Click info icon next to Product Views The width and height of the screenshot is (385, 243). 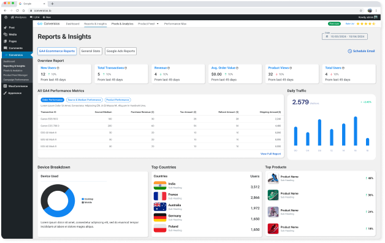(291, 68)
